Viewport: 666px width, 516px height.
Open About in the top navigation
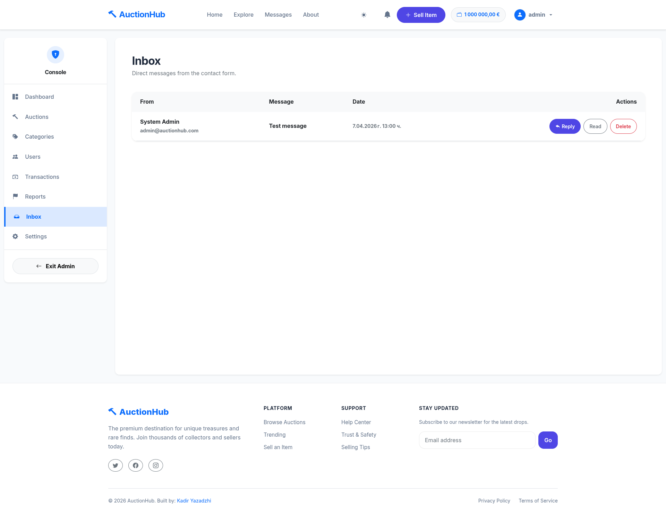pyautogui.click(x=311, y=15)
